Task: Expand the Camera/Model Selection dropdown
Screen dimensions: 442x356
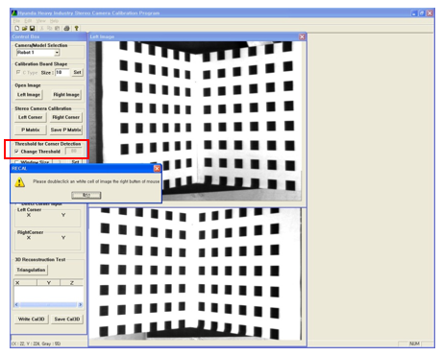Action: [x=57, y=53]
